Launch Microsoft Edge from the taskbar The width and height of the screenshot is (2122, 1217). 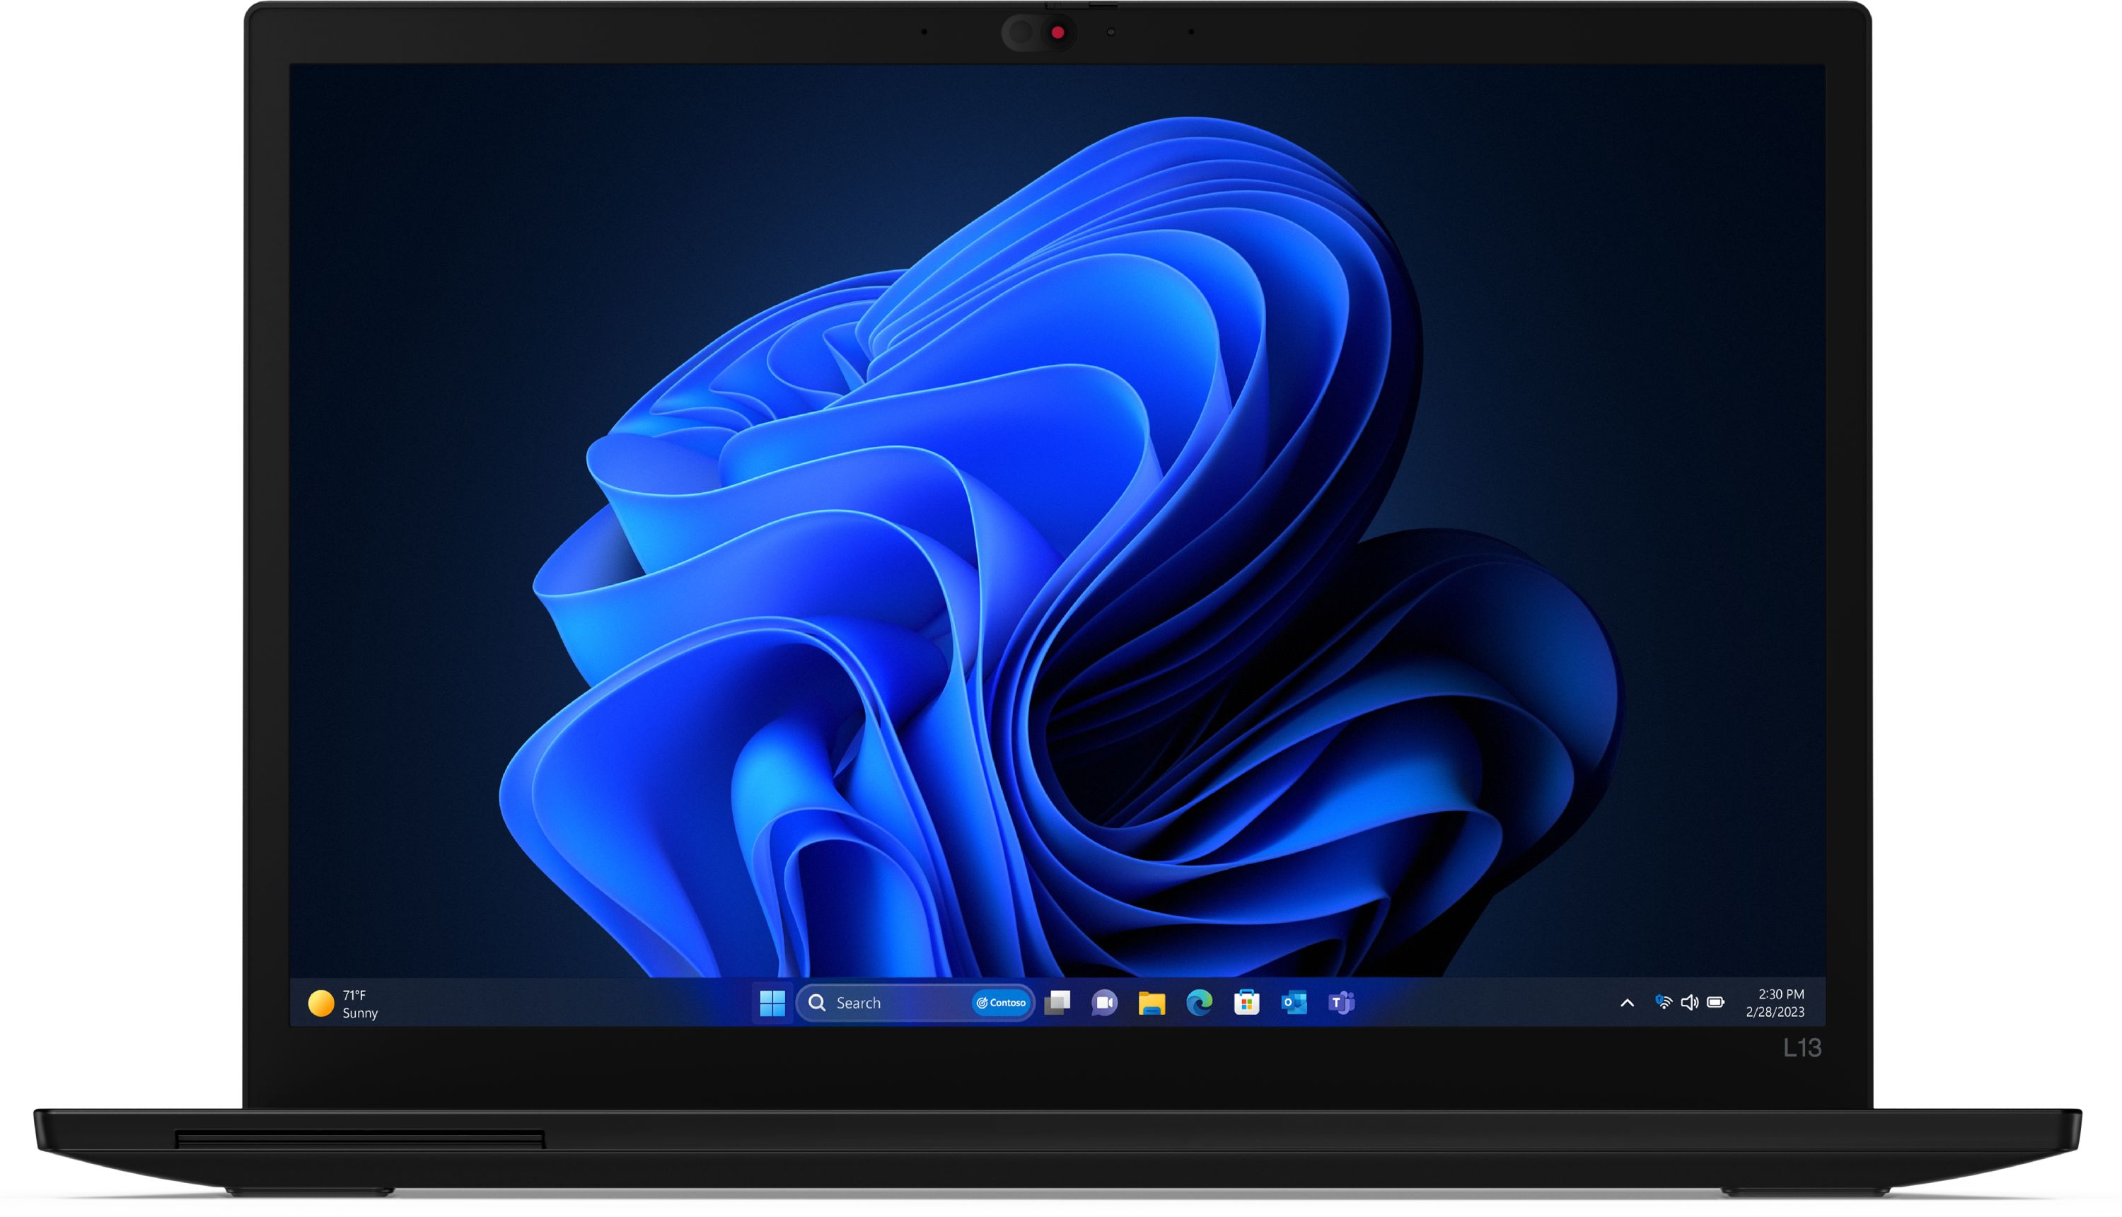(x=1200, y=1003)
